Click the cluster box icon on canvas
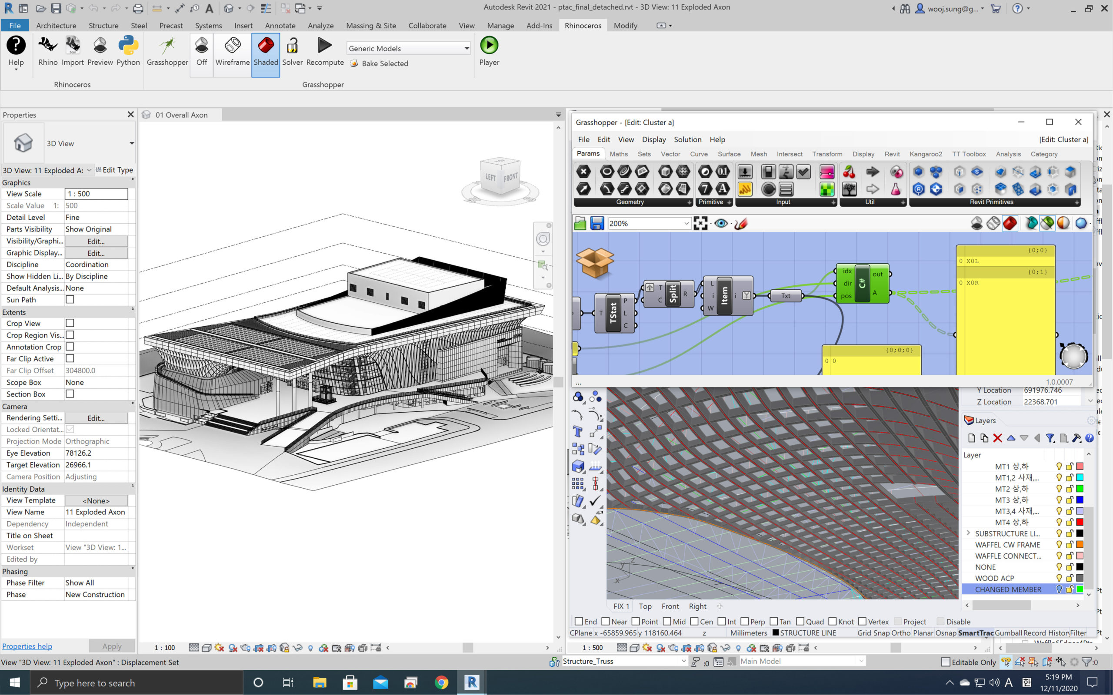 [x=595, y=262]
